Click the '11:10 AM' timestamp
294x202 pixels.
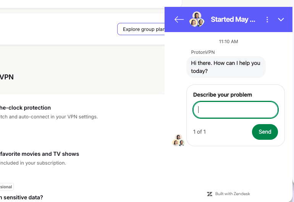pos(228,42)
